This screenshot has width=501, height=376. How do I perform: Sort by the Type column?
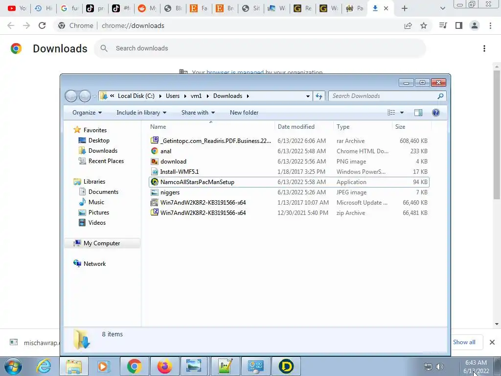363,127
